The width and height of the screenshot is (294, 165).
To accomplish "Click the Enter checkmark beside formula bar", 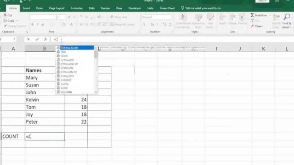I will point(37,39).
